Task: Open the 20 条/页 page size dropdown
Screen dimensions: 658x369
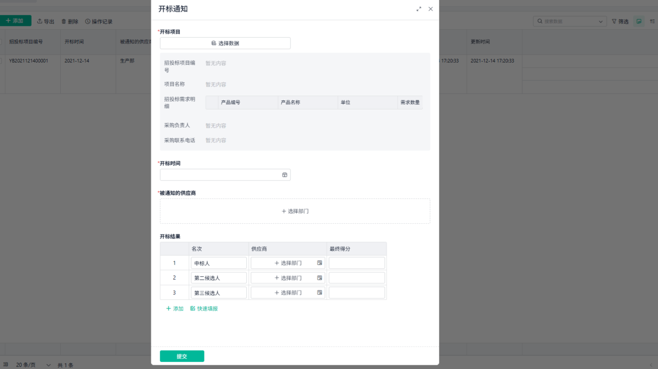Action: click(x=33, y=365)
